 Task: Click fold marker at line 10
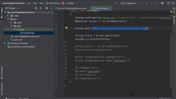click(x=63, y=14)
